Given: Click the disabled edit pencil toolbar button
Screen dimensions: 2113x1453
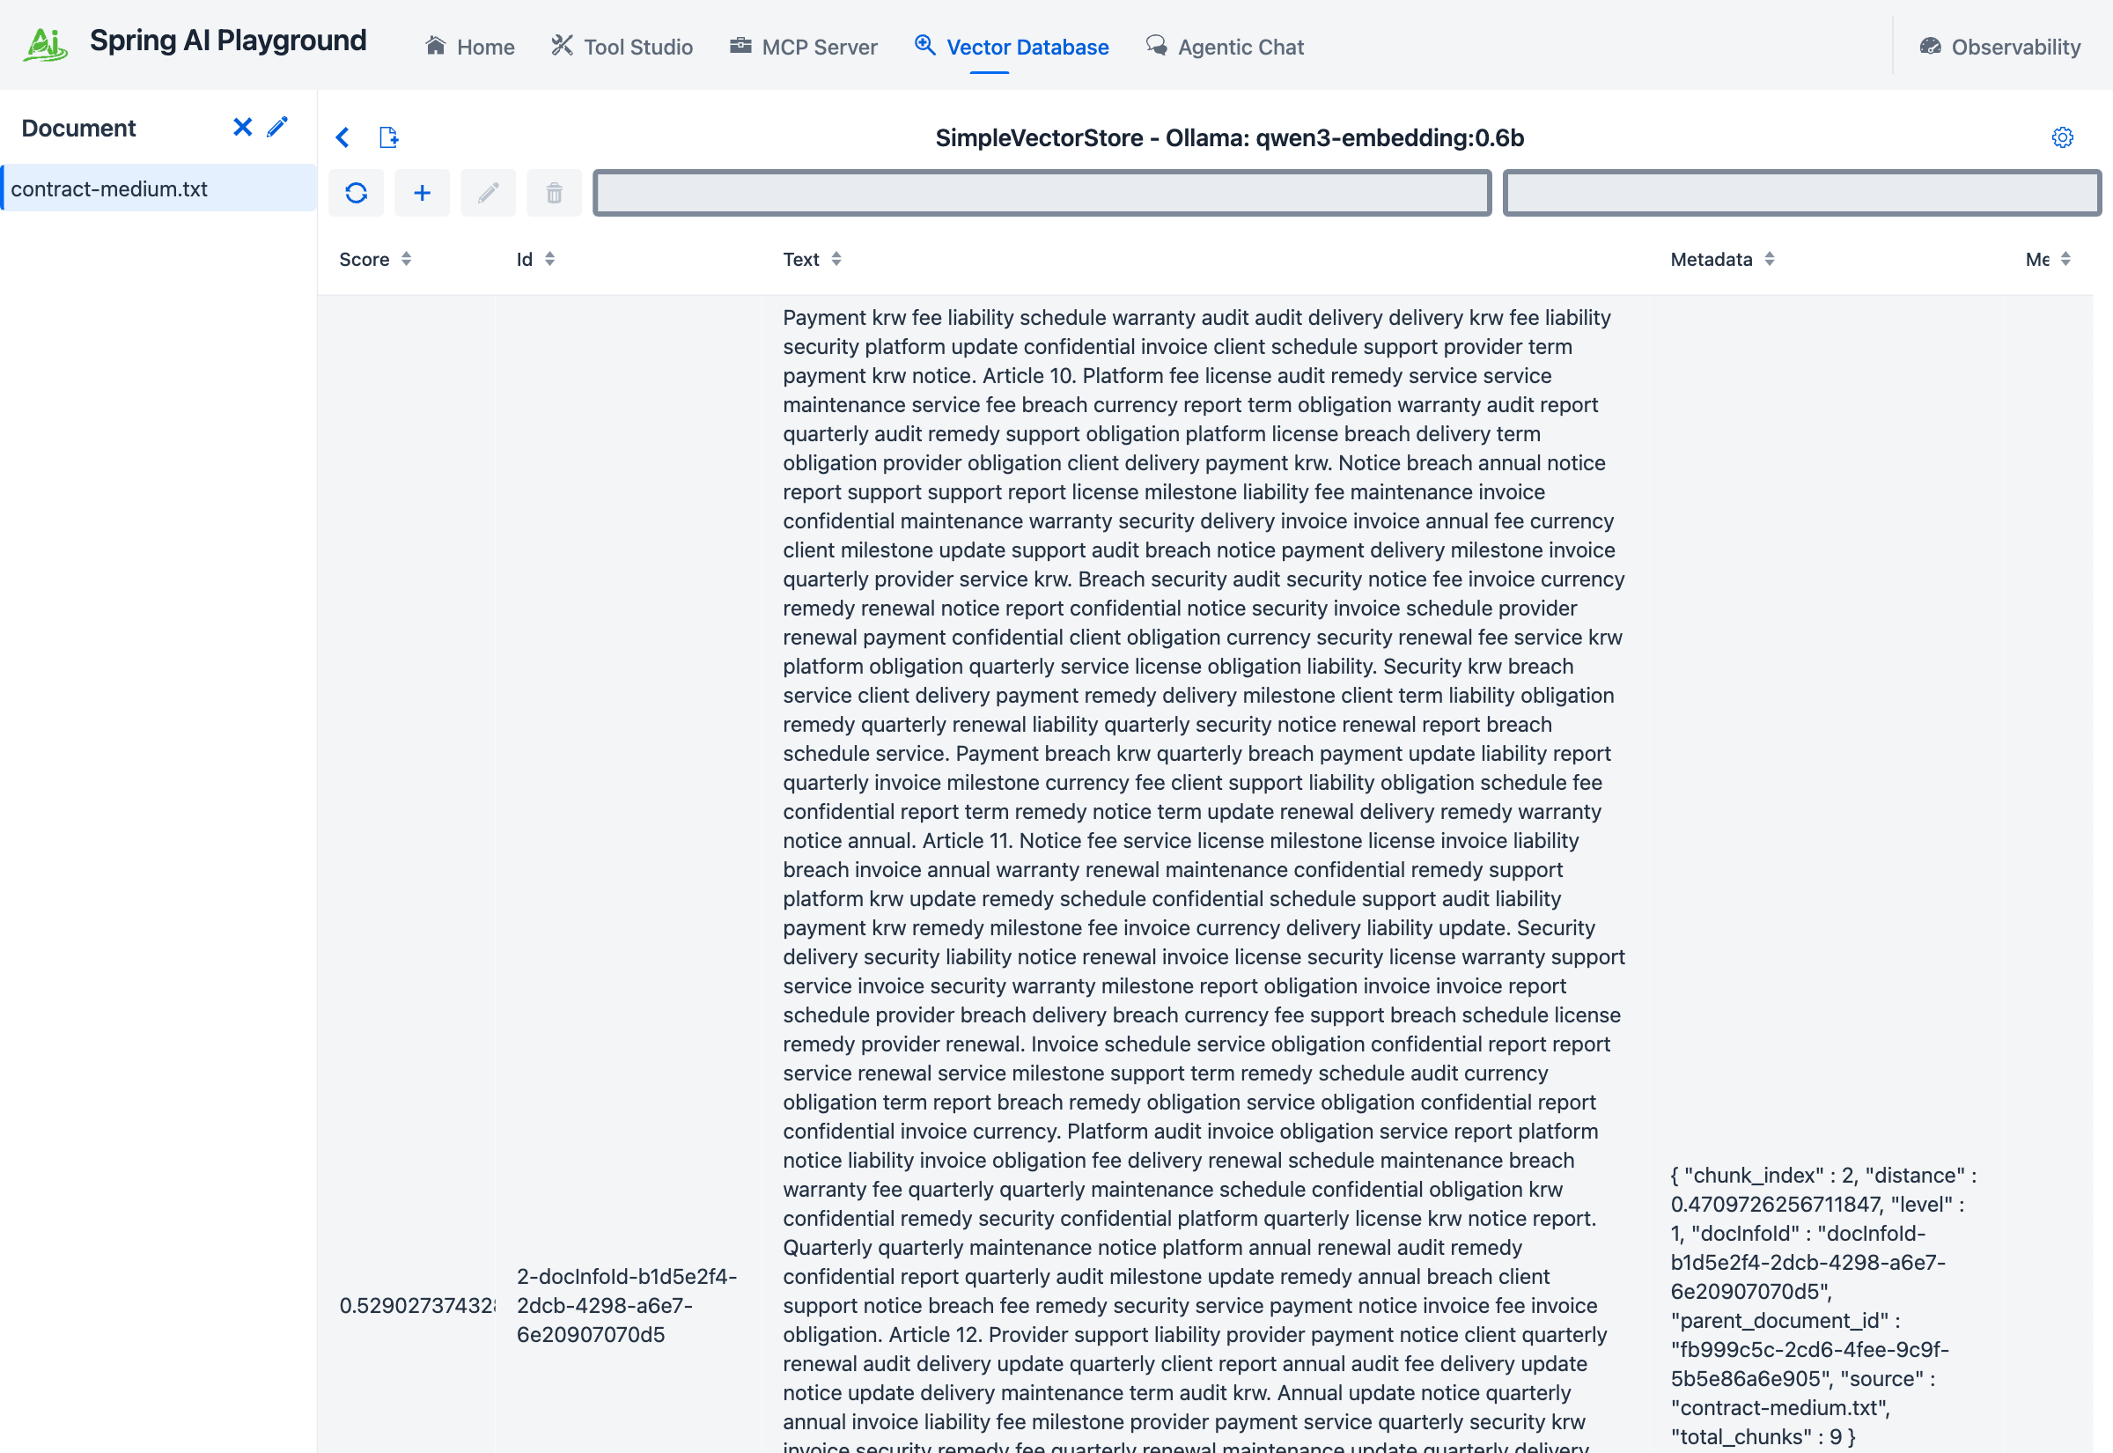Looking at the screenshot, I should (488, 193).
